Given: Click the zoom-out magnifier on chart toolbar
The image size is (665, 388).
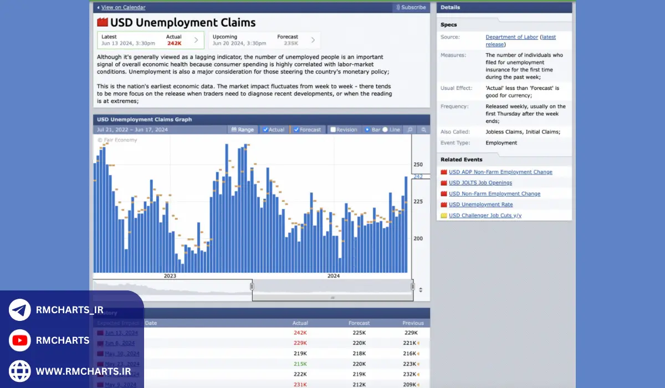Looking at the screenshot, I should point(423,130).
